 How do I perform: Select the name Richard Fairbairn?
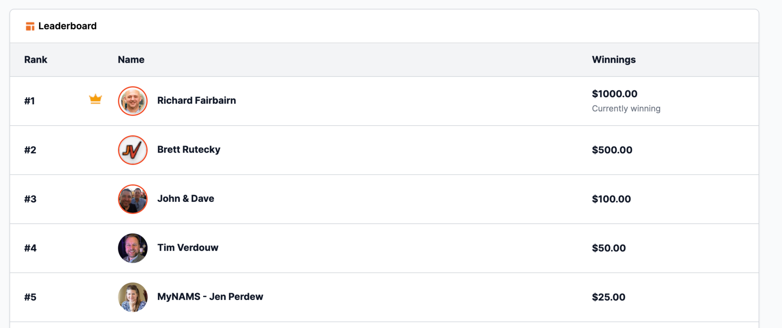[x=196, y=101]
